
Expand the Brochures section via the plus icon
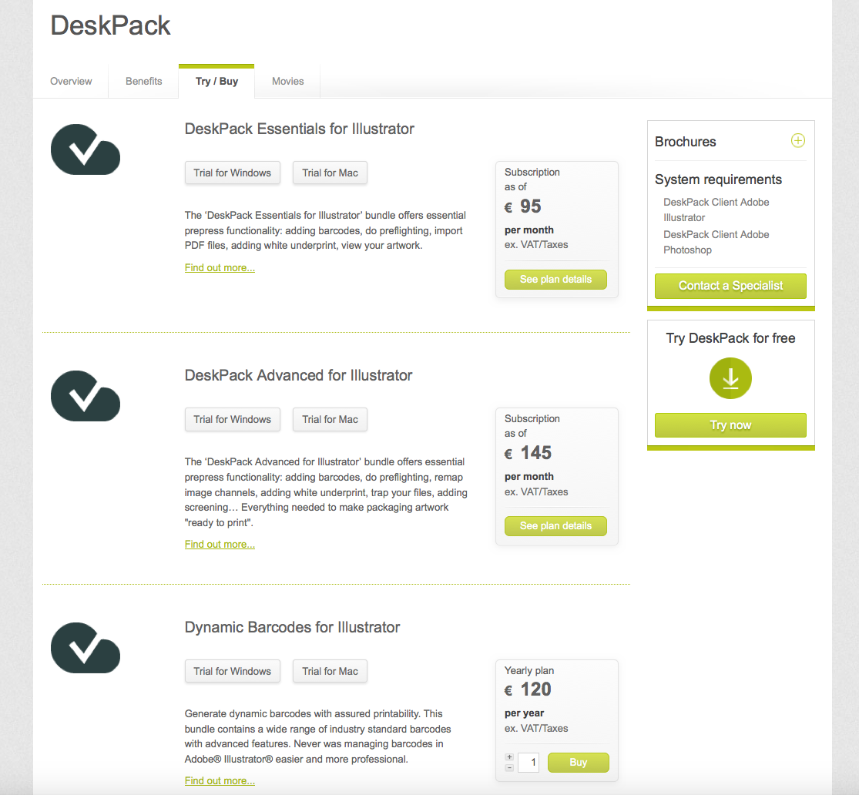click(x=797, y=141)
